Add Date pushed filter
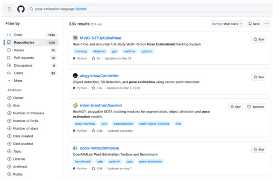 pyautogui.click(x=20, y=144)
